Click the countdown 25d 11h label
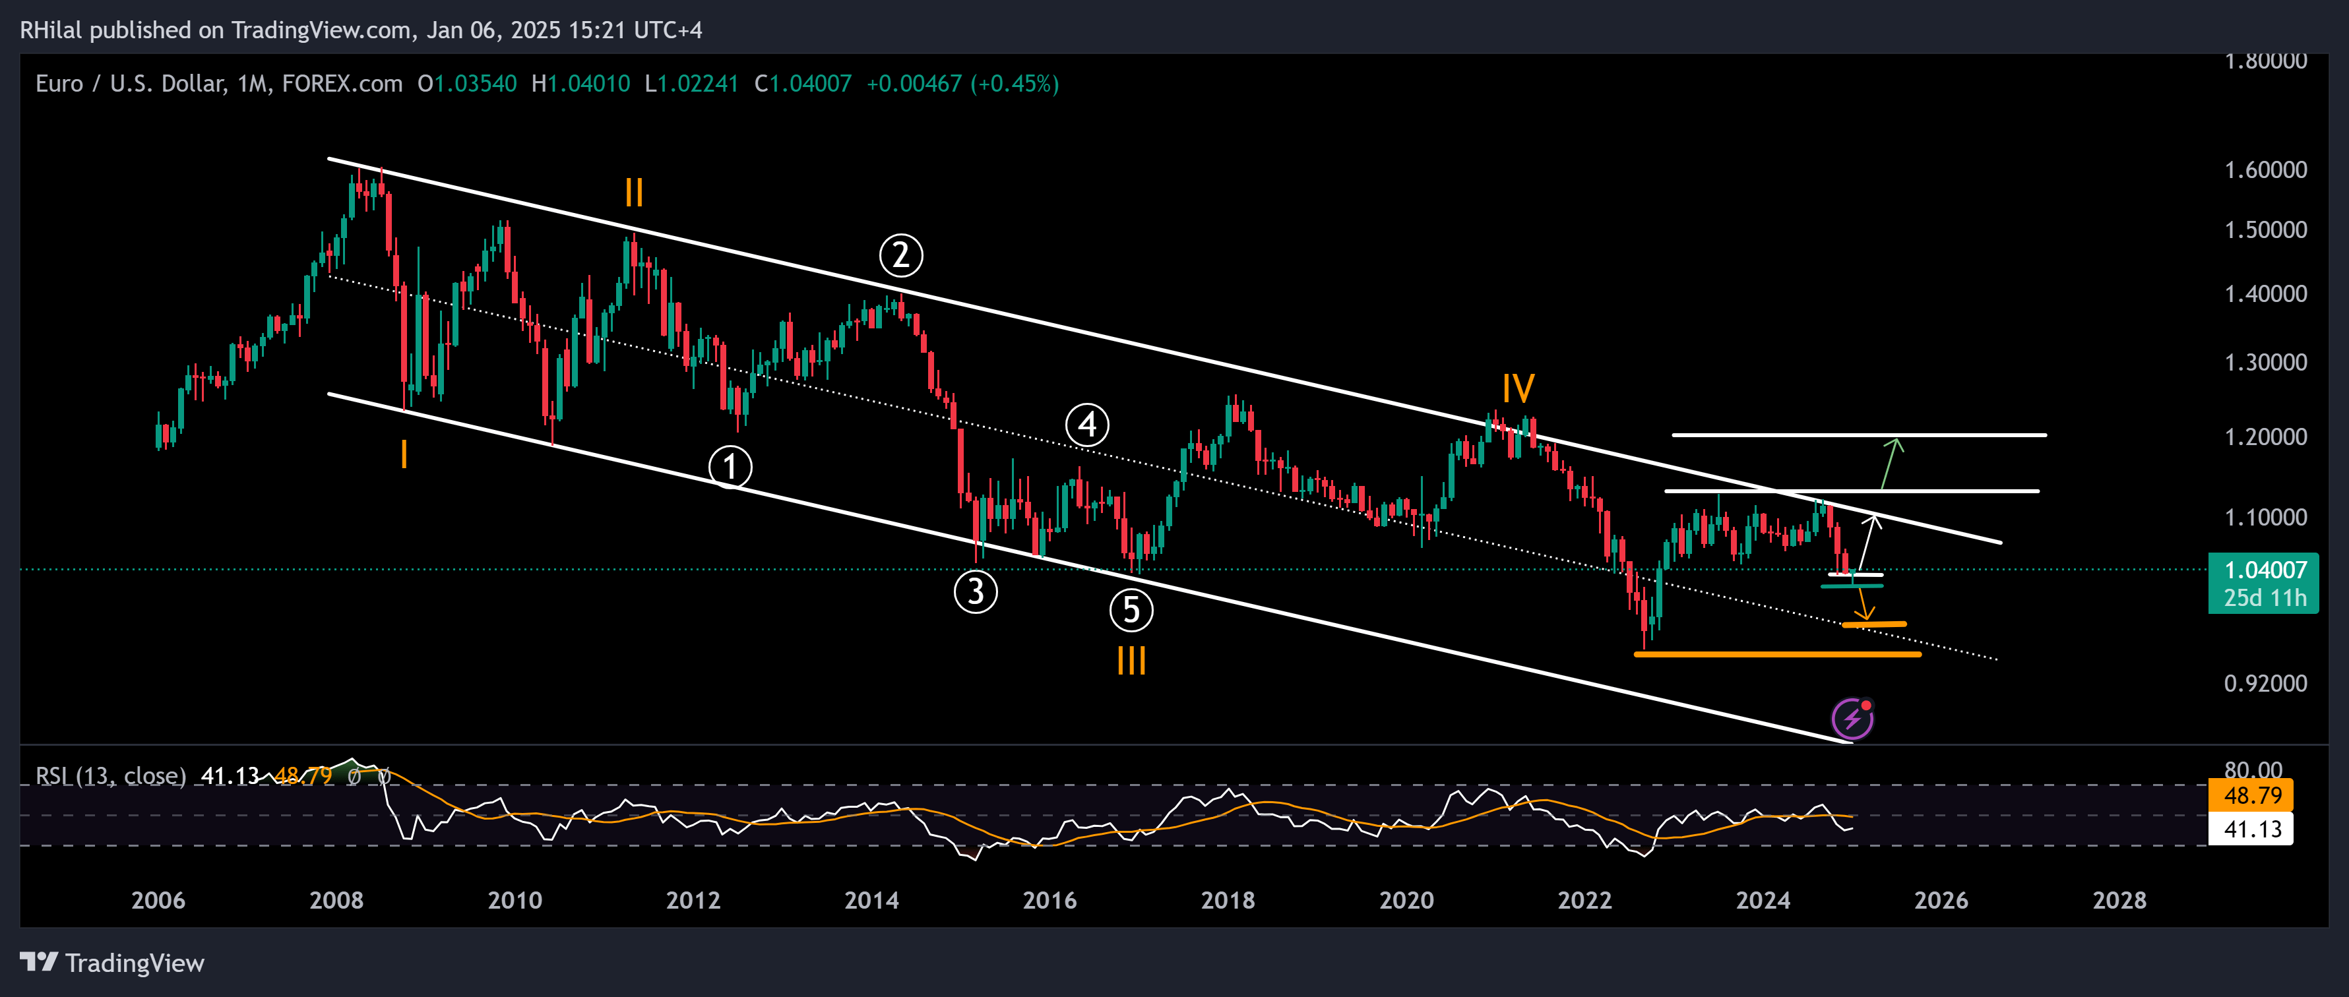2349x997 pixels. pyautogui.click(x=2265, y=598)
